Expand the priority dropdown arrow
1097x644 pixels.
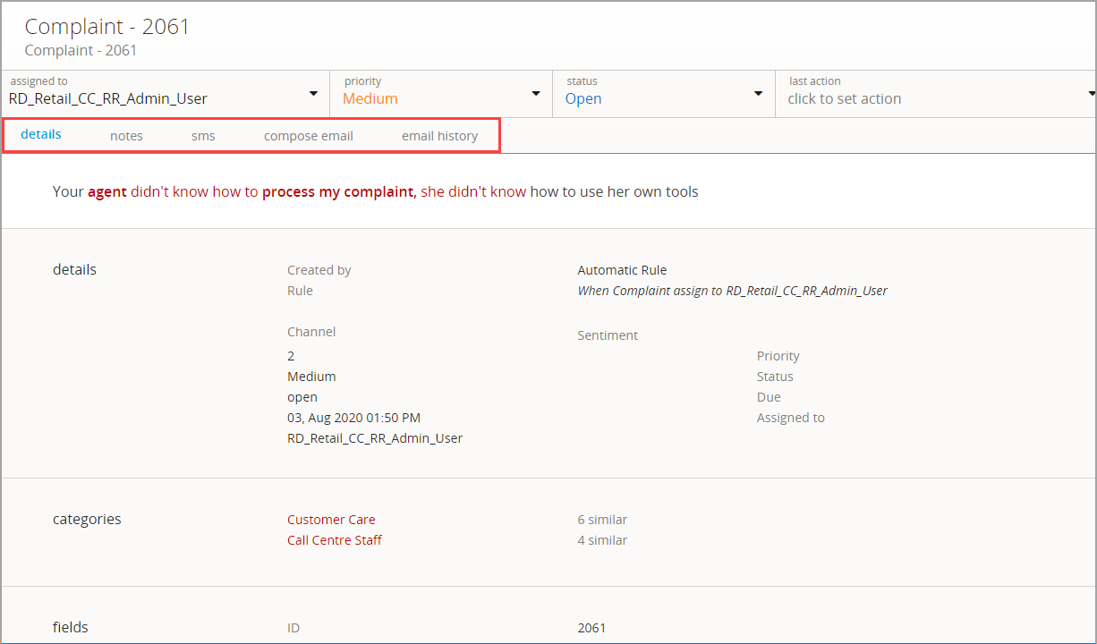coord(536,94)
